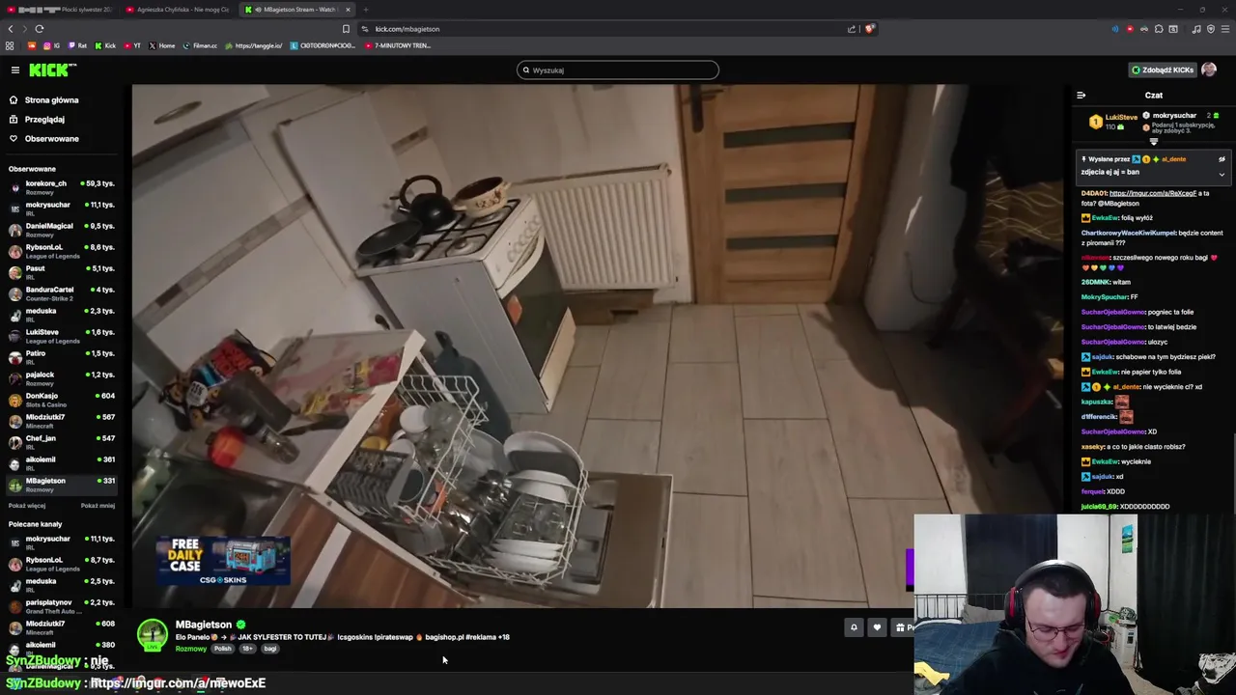This screenshot has width=1236, height=695.
Task: Click the MBagietson channel name
Action: pyautogui.click(x=203, y=625)
